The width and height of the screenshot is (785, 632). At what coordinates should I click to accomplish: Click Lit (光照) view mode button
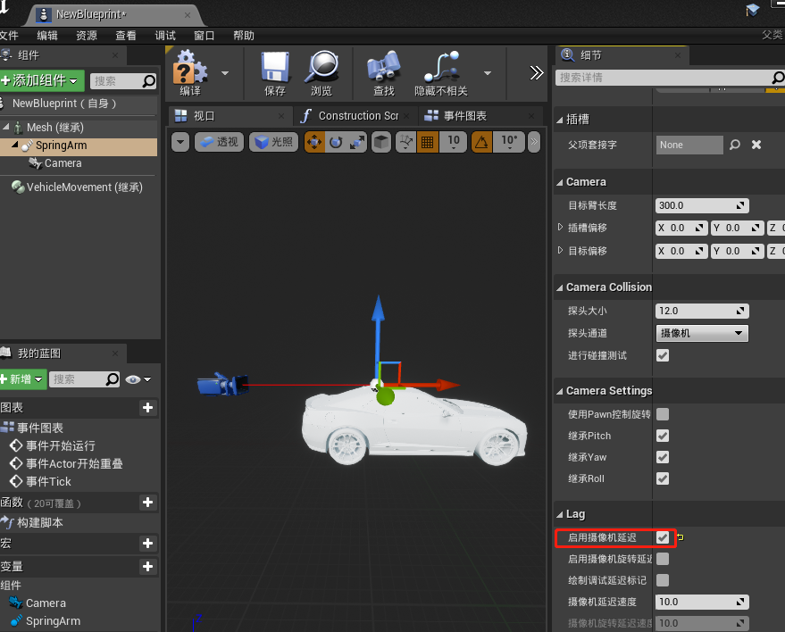[273, 142]
